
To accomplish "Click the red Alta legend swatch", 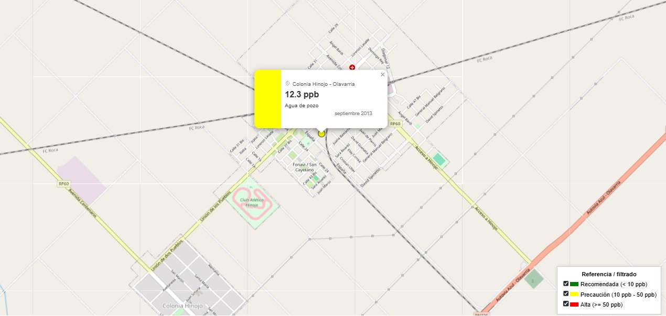I will (574, 304).
